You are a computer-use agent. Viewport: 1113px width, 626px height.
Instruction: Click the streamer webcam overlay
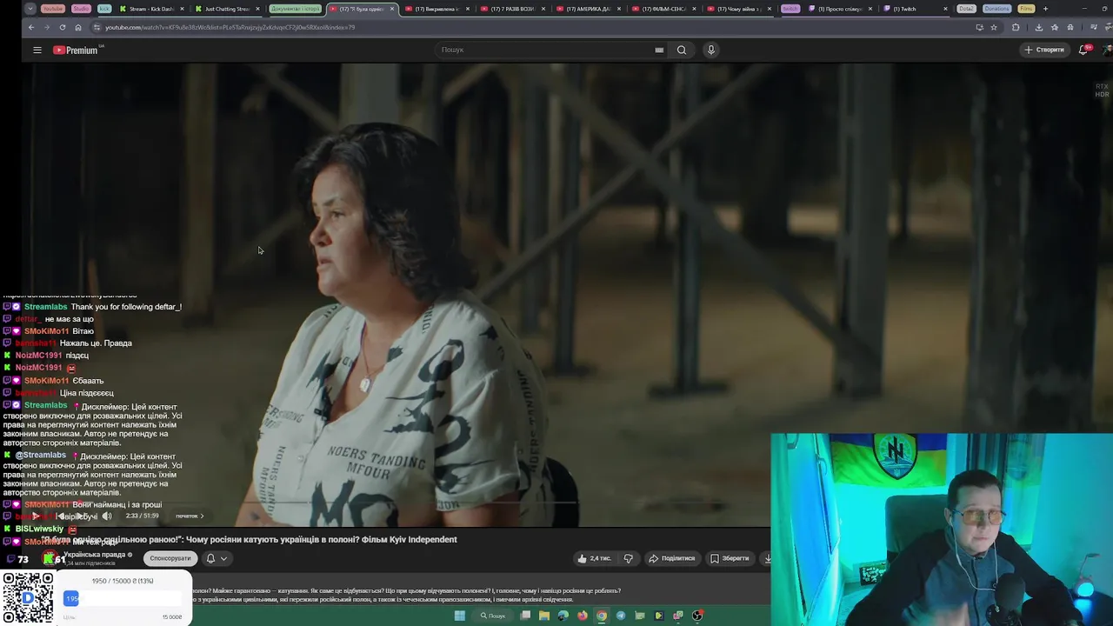click(x=942, y=529)
